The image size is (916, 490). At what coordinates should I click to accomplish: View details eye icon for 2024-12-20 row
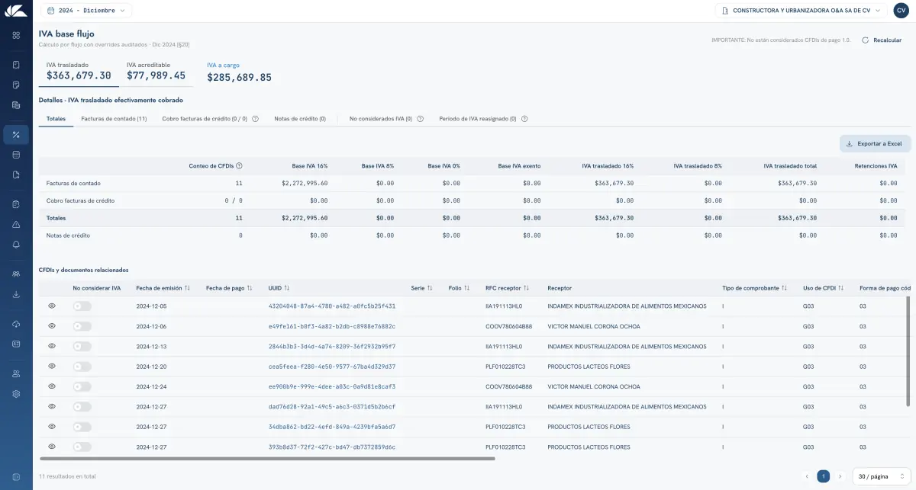(52, 366)
